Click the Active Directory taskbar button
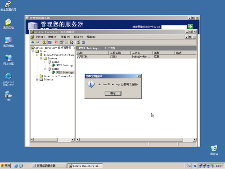Image resolution: width=225 pixels, height=169 pixels. click(x=85, y=166)
